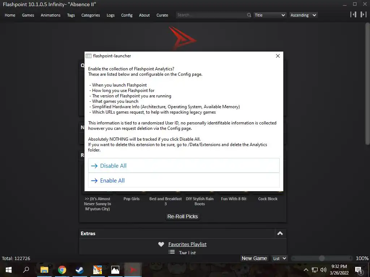Click the 100% zoom value

tap(362, 258)
